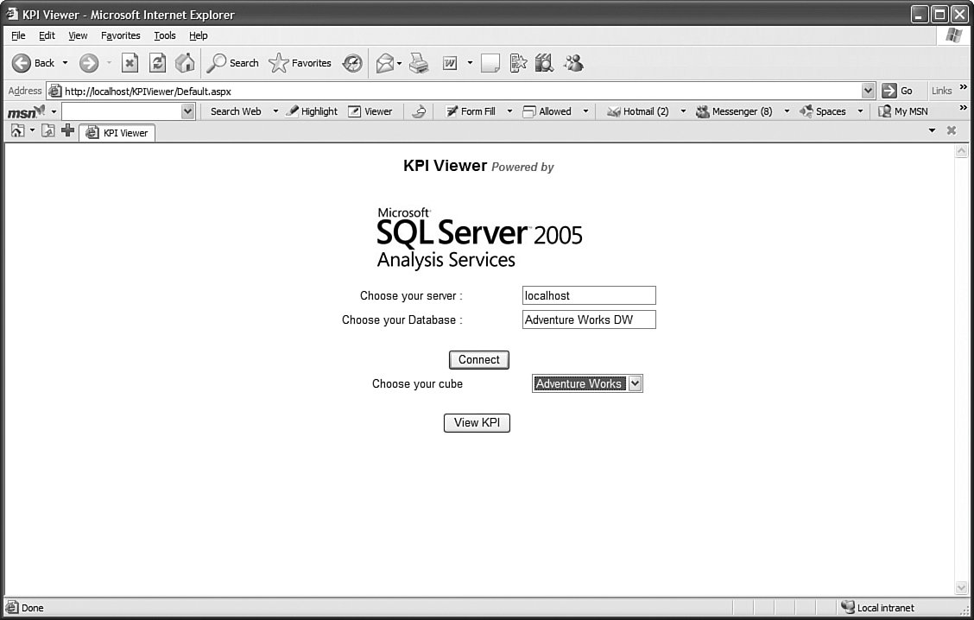974x620 pixels.
Task: Click the Highlight marker button
Action: 312,111
